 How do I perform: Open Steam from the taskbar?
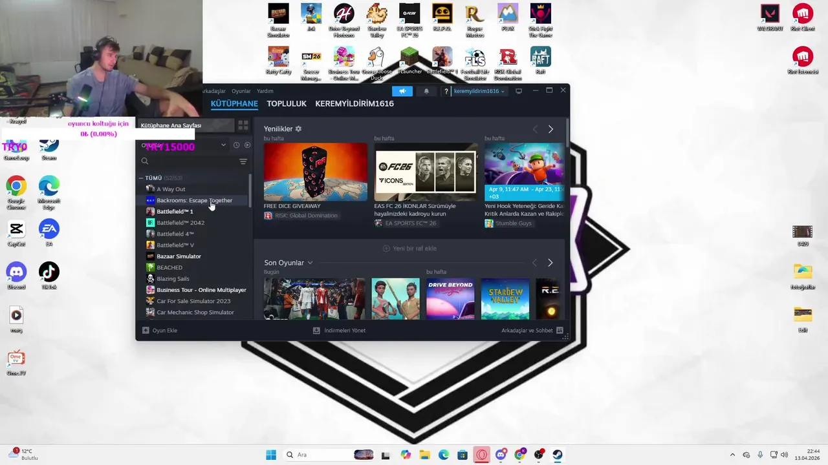point(557,455)
